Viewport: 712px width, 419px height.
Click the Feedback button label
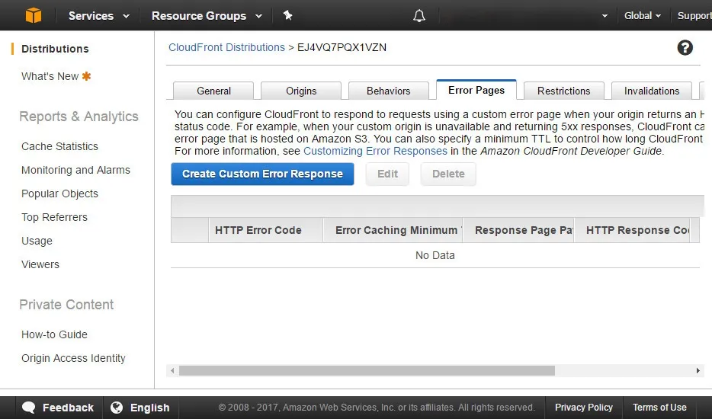68,408
